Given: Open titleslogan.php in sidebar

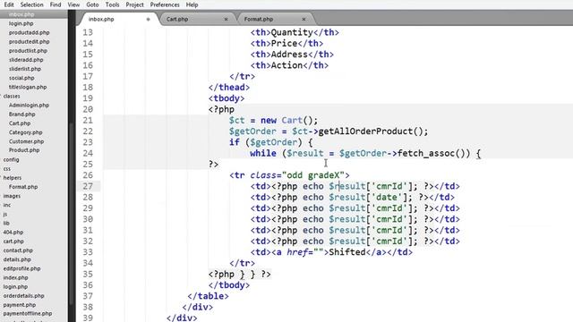Looking at the screenshot, I should 28,87.
